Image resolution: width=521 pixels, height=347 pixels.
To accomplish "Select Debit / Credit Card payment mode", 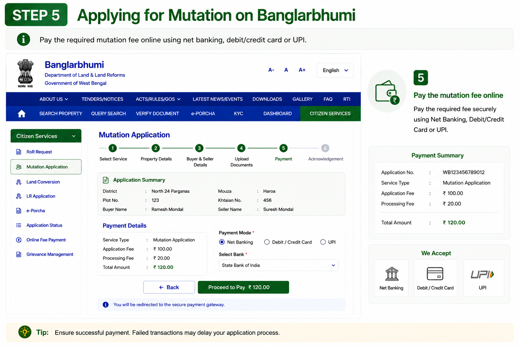I will point(267,242).
